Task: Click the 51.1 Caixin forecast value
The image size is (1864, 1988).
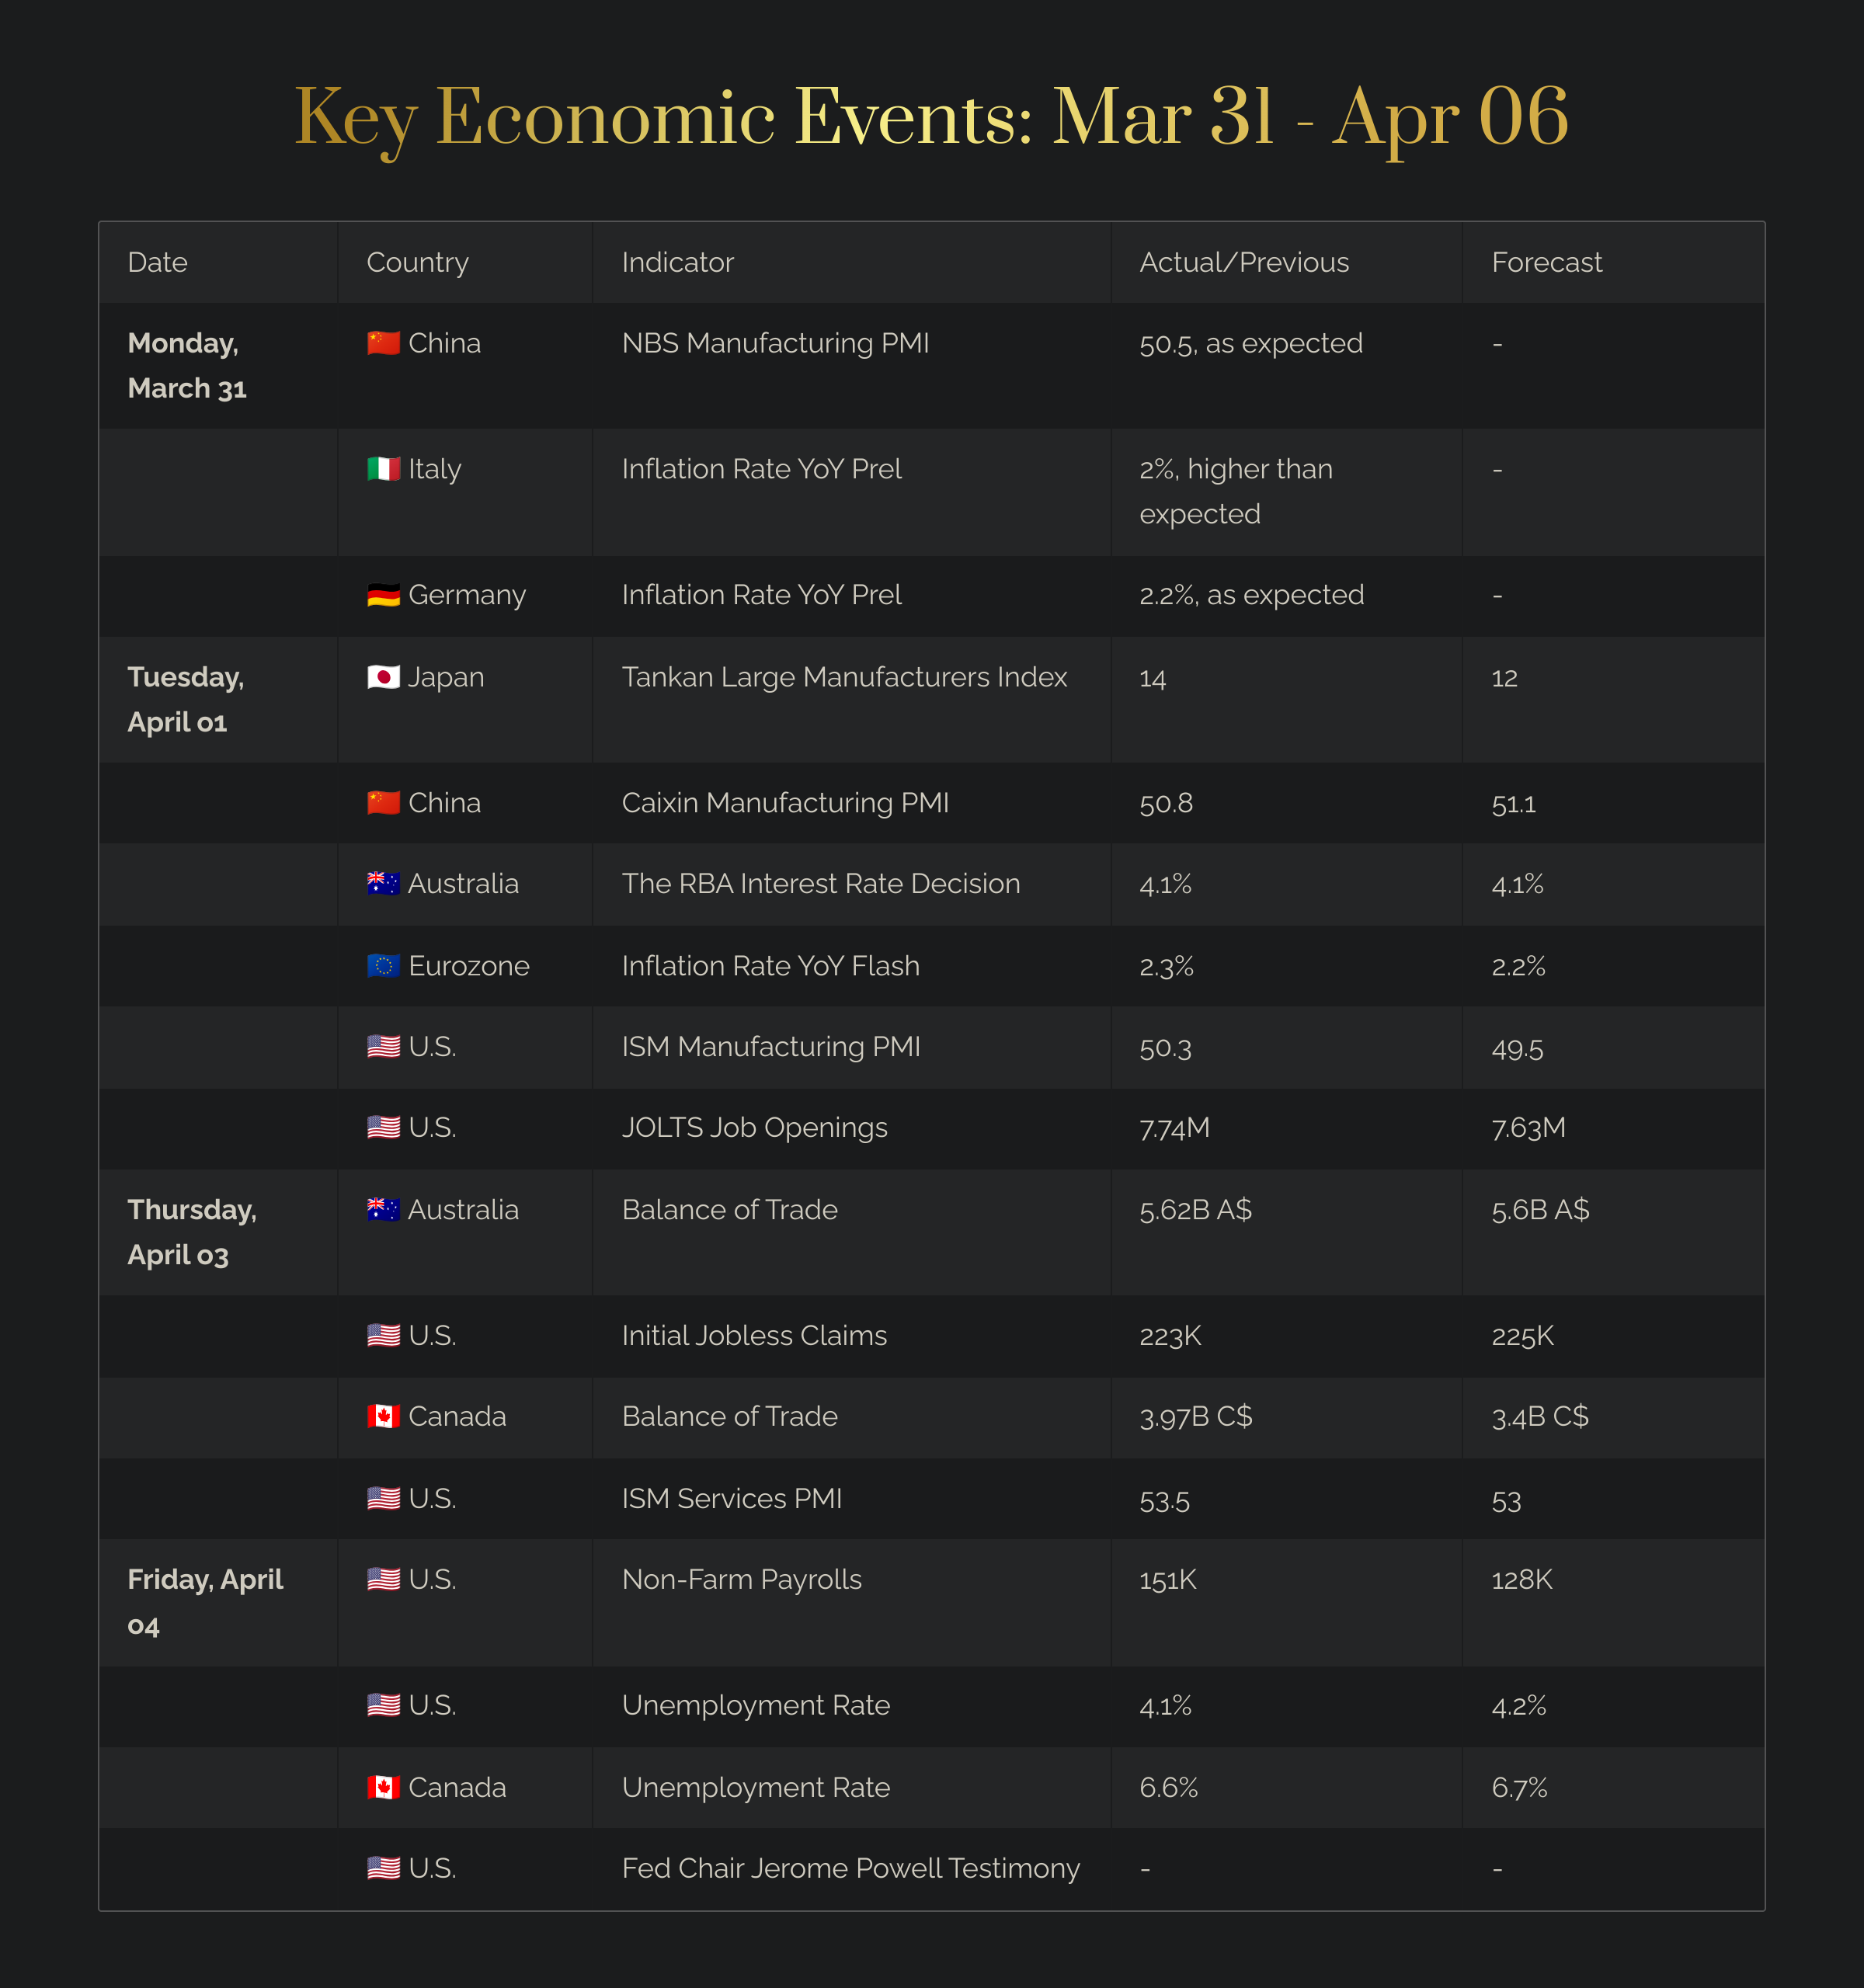Action: 1513,805
